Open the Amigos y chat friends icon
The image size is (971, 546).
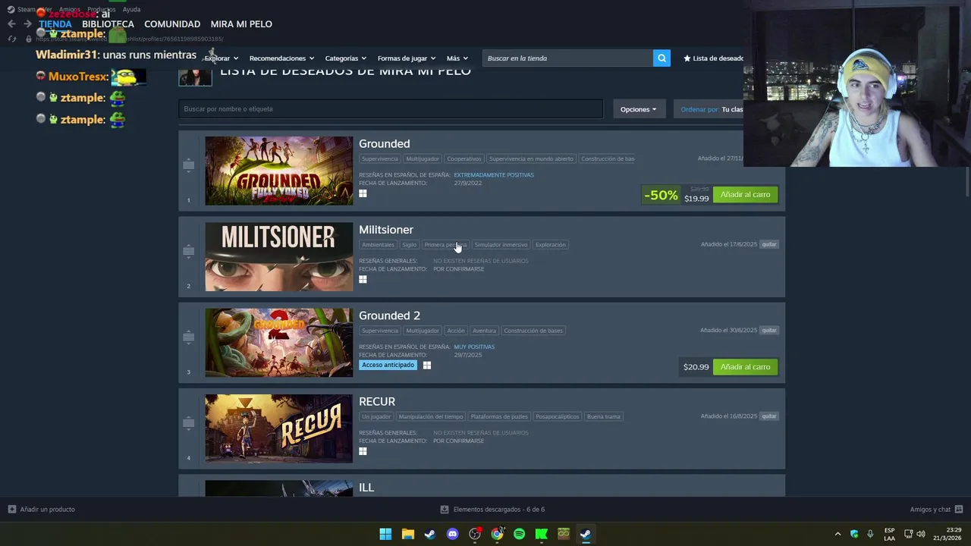coord(959,510)
